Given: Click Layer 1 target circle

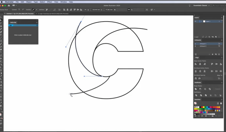Looking at the screenshot, I should [219, 21].
